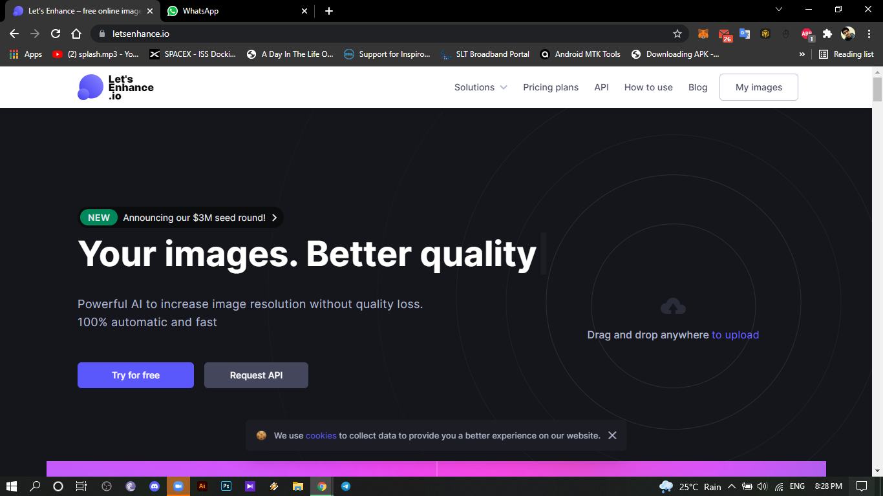Screen dimensions: 883x496
Task: Launch OBS Studio from the taskbar
Action: [x=107, y=486]
